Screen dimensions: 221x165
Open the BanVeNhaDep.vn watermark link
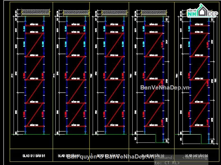pos(165,88)
